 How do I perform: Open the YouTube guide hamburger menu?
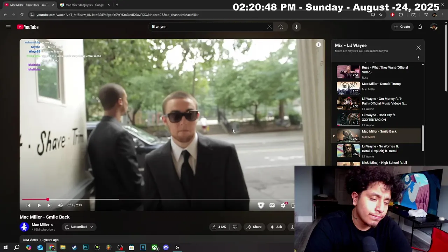[8, 27]
